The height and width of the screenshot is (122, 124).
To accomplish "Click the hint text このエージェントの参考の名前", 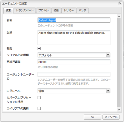I will point(55,25).
